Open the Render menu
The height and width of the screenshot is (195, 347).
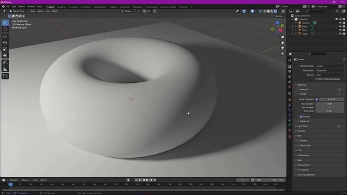(x=22, y=6)
